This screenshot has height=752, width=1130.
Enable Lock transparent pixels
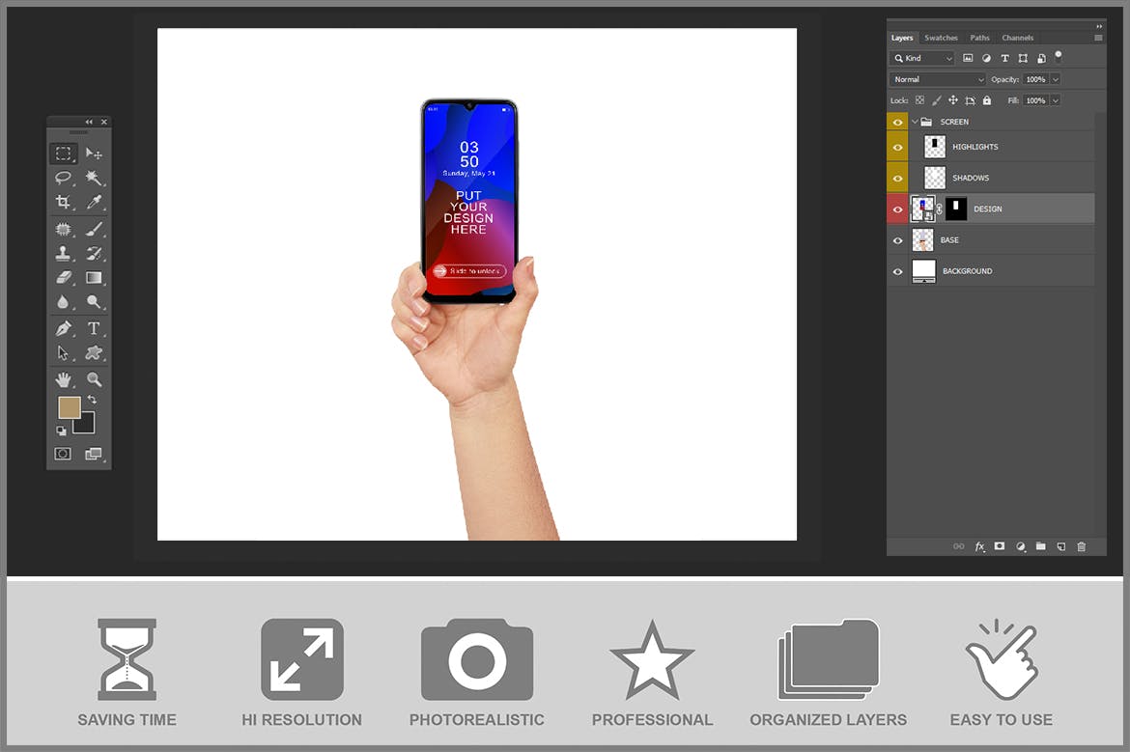tap(919, 100)
